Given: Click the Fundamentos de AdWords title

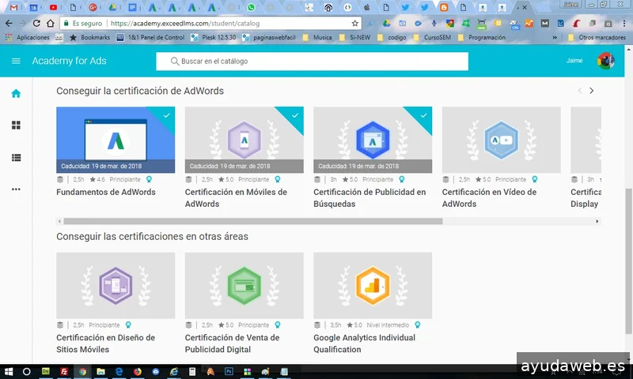Looking at the screenshot, I should [x=106, y=192].
